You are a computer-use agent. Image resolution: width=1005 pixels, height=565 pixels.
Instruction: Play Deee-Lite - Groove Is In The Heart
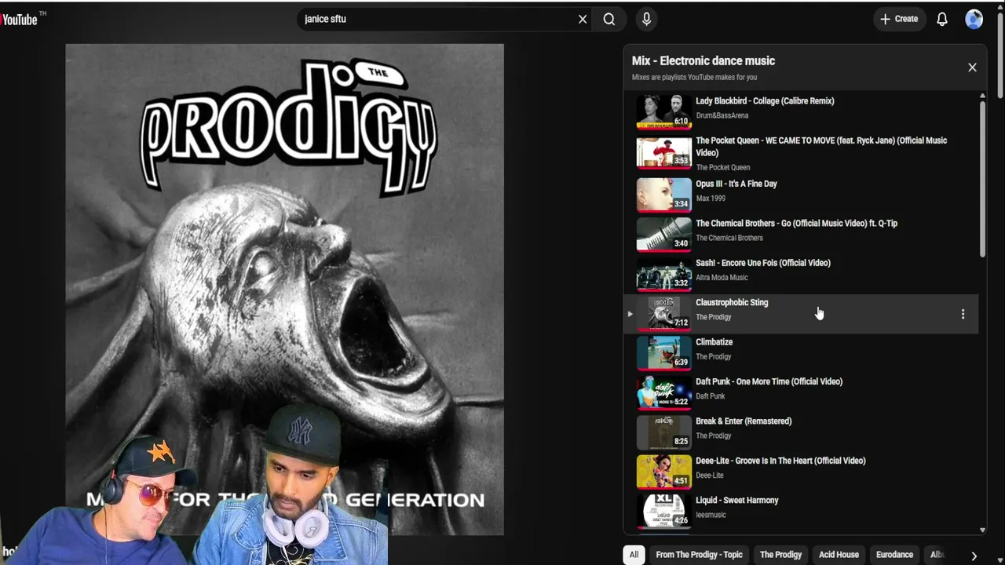click(x=780, y=461)
